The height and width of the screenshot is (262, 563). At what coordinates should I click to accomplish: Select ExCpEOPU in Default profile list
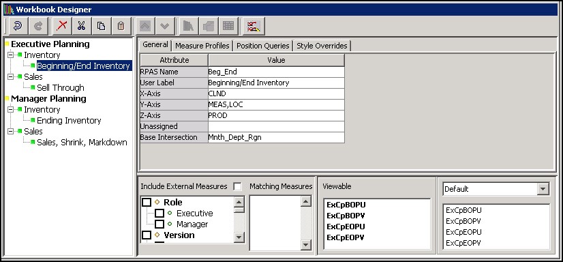[x=463, y=232]
